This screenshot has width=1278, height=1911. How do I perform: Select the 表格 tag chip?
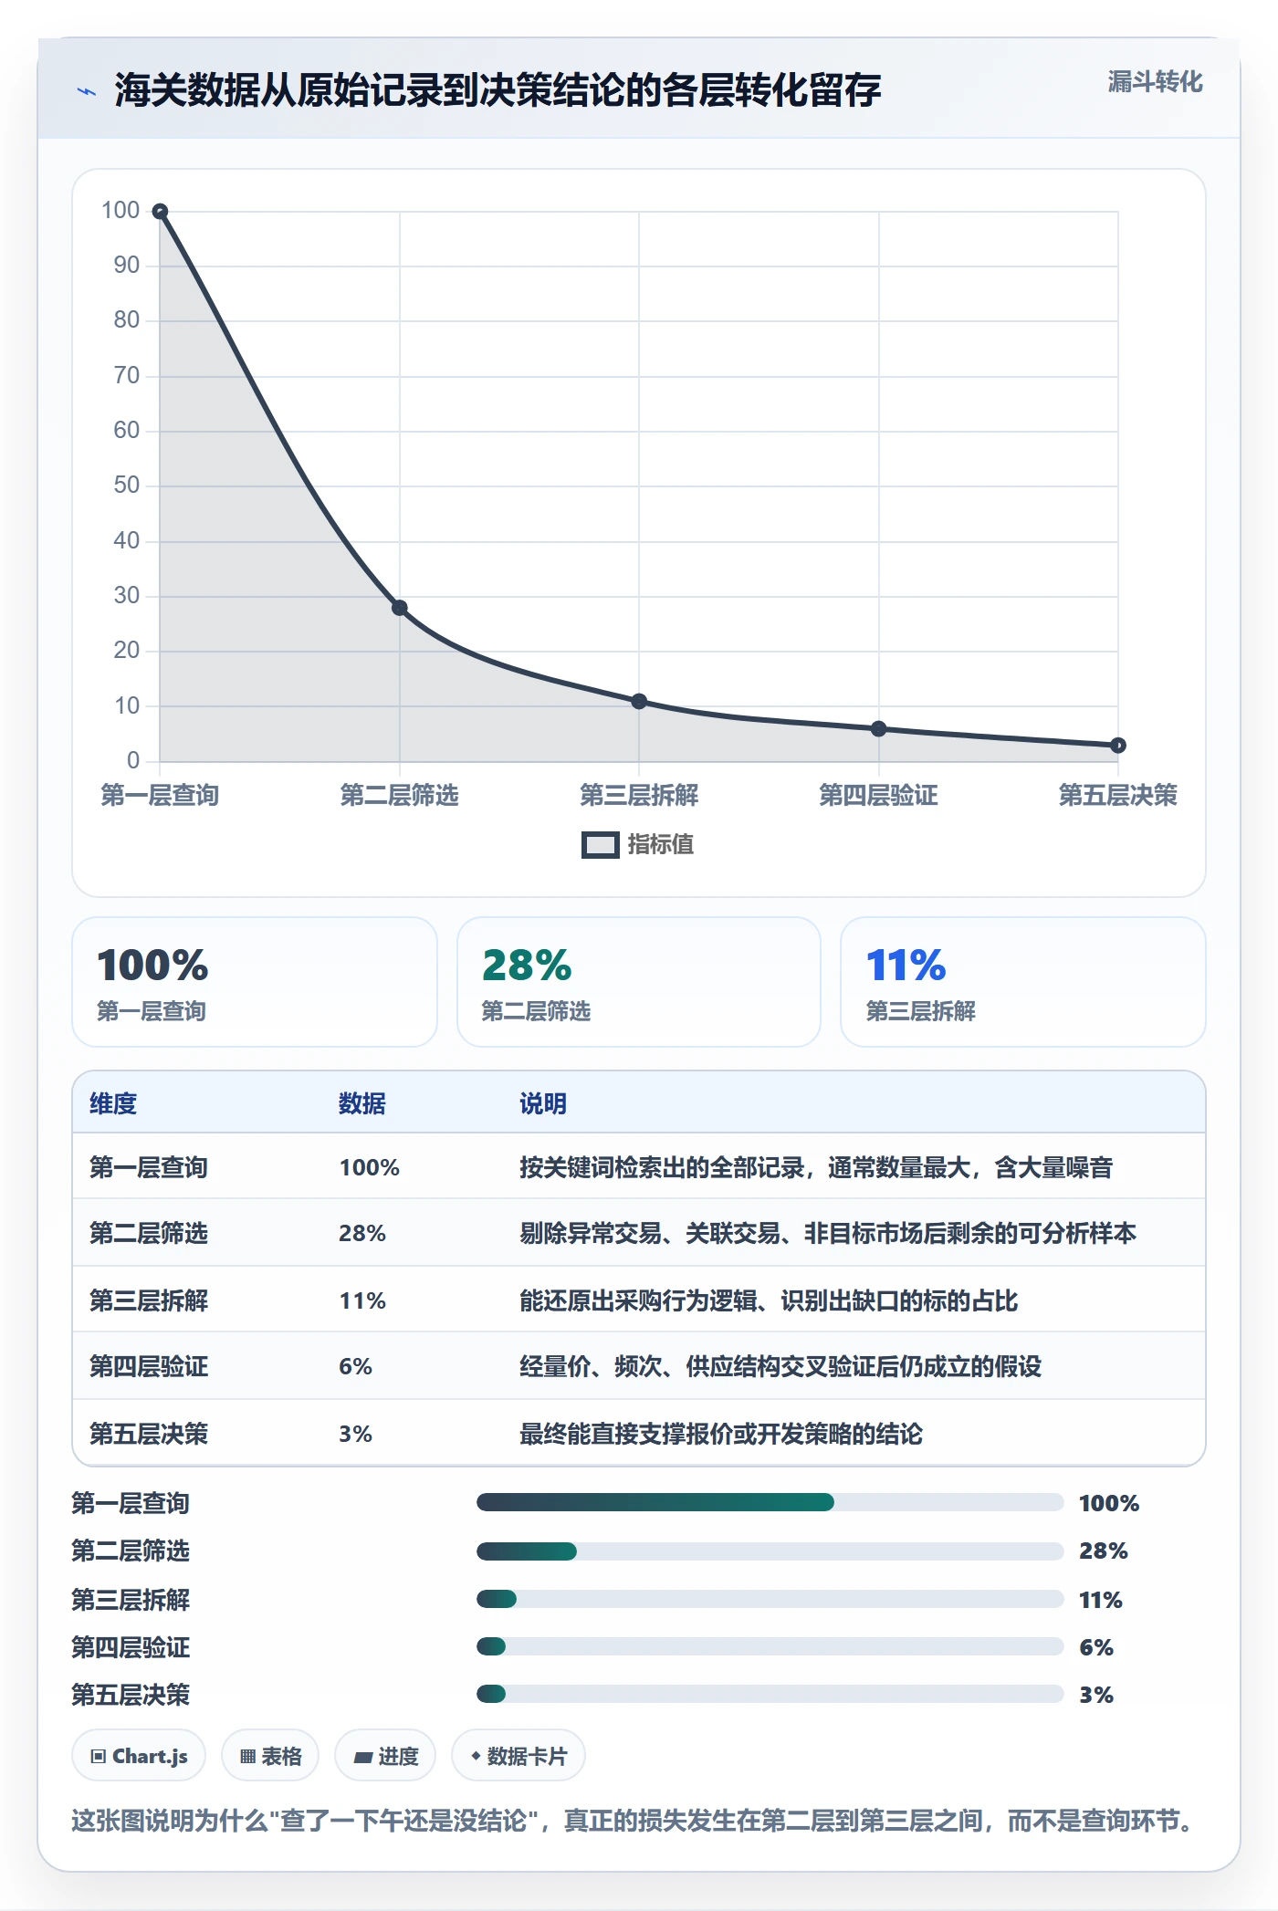[270, 1756]
